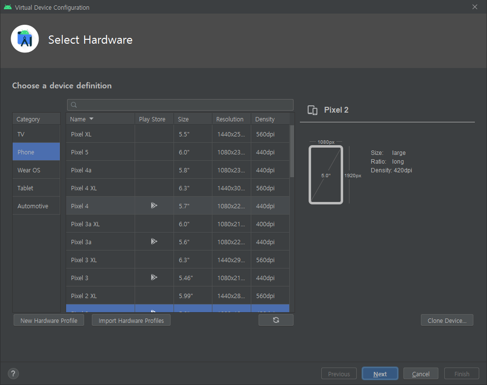
Task: Select the TV category
Action: click(x=36, y=134)
